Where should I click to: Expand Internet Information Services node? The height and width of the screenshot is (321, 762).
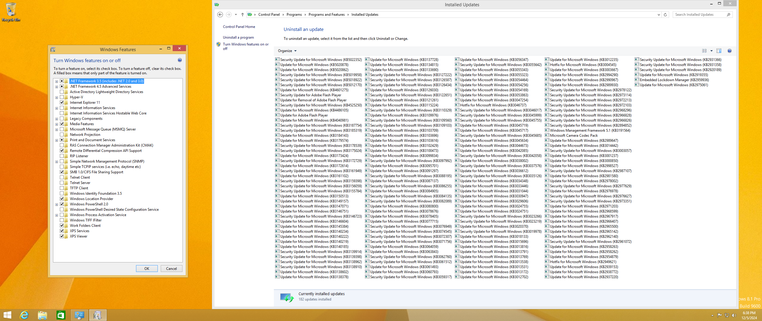tap(57, 108)
